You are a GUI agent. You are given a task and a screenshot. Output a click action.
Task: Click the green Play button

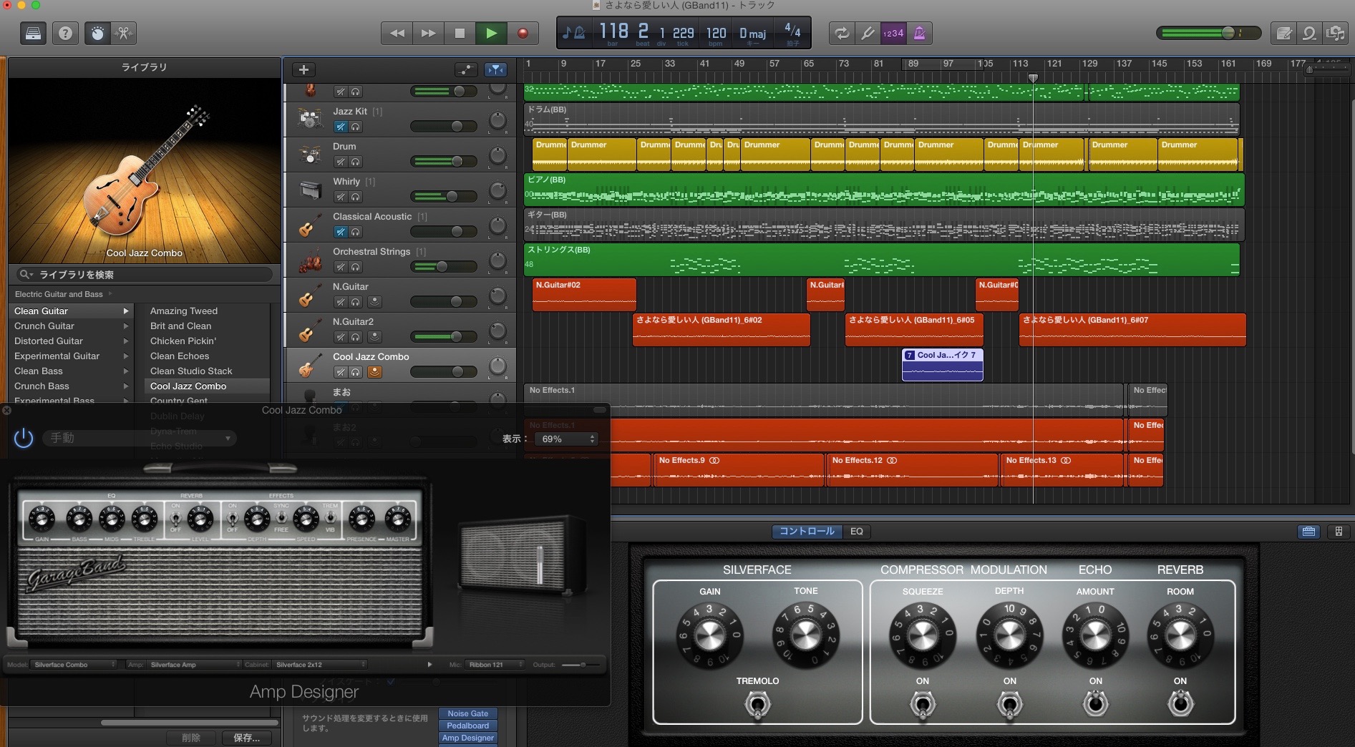(x=491, y=33)
